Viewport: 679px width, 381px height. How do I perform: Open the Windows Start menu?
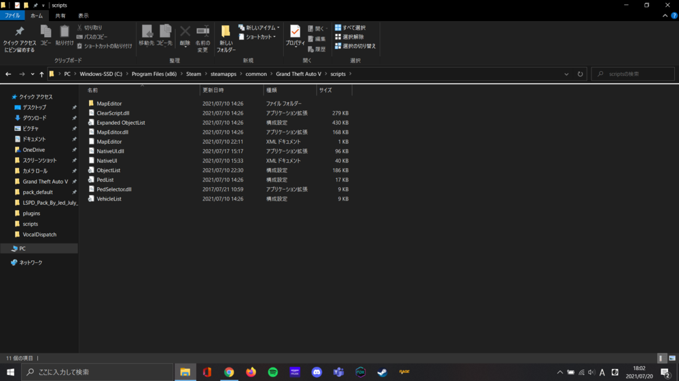10,372
